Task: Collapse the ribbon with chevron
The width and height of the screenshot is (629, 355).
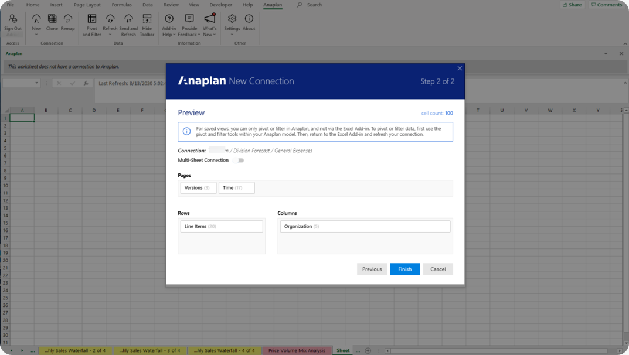Action: (625, 43)
